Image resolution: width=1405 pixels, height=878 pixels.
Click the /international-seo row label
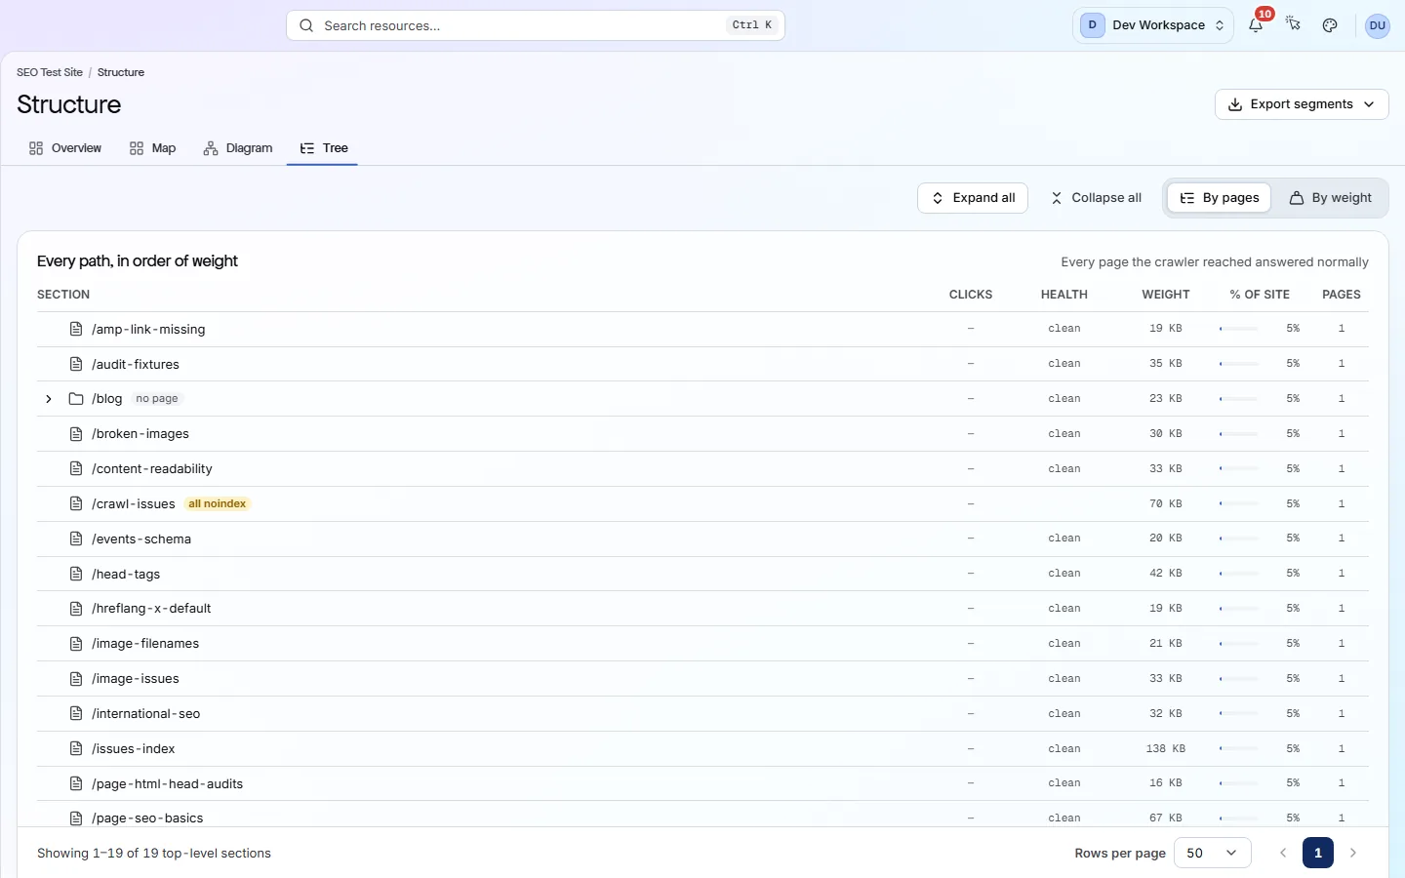click(146, 714)
